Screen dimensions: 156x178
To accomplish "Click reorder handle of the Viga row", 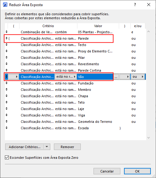I will [6, 115].
